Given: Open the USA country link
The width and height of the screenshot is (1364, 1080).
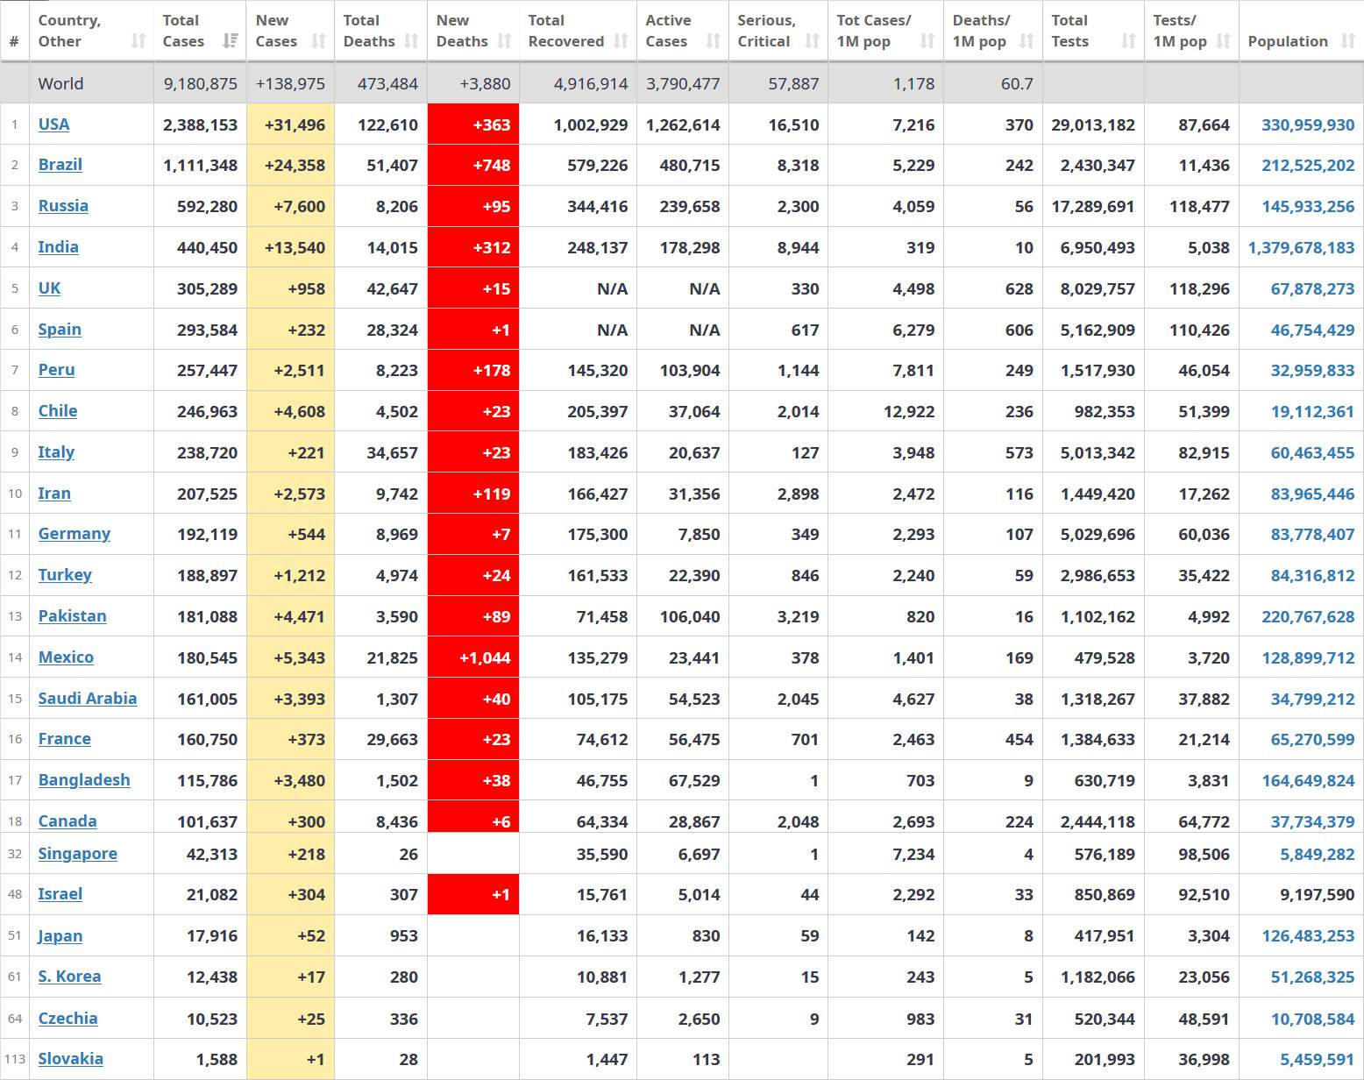Looking at the screenshot, I should pos(53,124).
